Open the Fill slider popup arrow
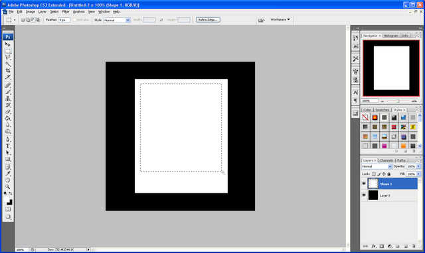 [418, 174]
